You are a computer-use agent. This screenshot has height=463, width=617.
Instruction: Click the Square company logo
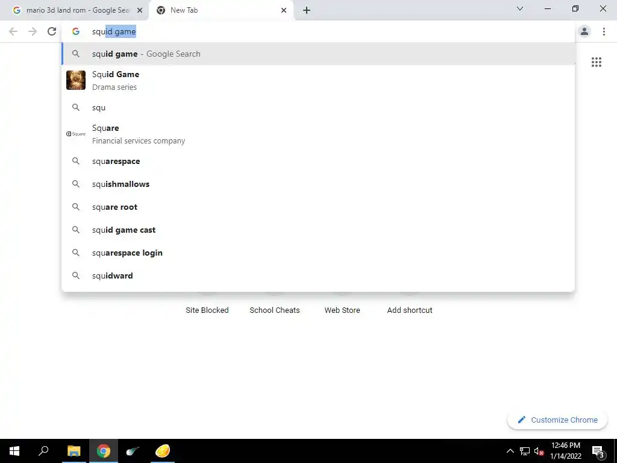[75, 134]
